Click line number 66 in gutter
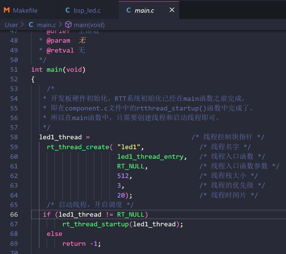Image resolution: width=286 pixels, height=254 pixels. (14, 214)
